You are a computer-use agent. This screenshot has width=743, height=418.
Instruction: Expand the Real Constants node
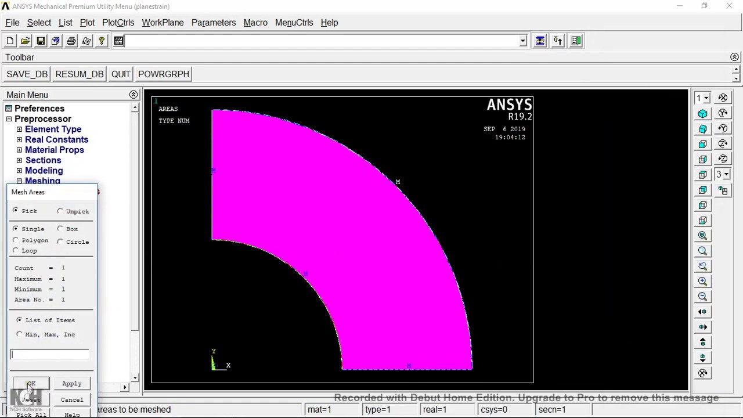coord(19,139)
